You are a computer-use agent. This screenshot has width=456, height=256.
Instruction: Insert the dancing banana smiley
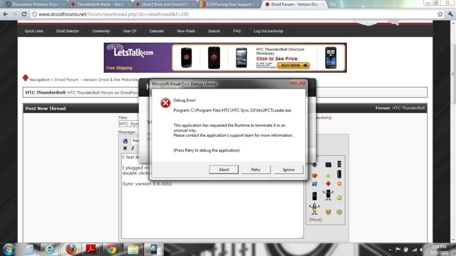click(x=314, y=209)
